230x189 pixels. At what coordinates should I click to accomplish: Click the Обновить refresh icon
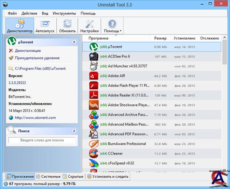[67, 26]
